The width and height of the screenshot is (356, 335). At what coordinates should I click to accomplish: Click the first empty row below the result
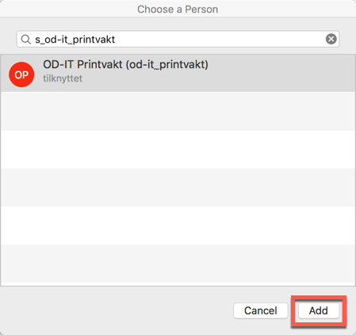click(178, 111)
